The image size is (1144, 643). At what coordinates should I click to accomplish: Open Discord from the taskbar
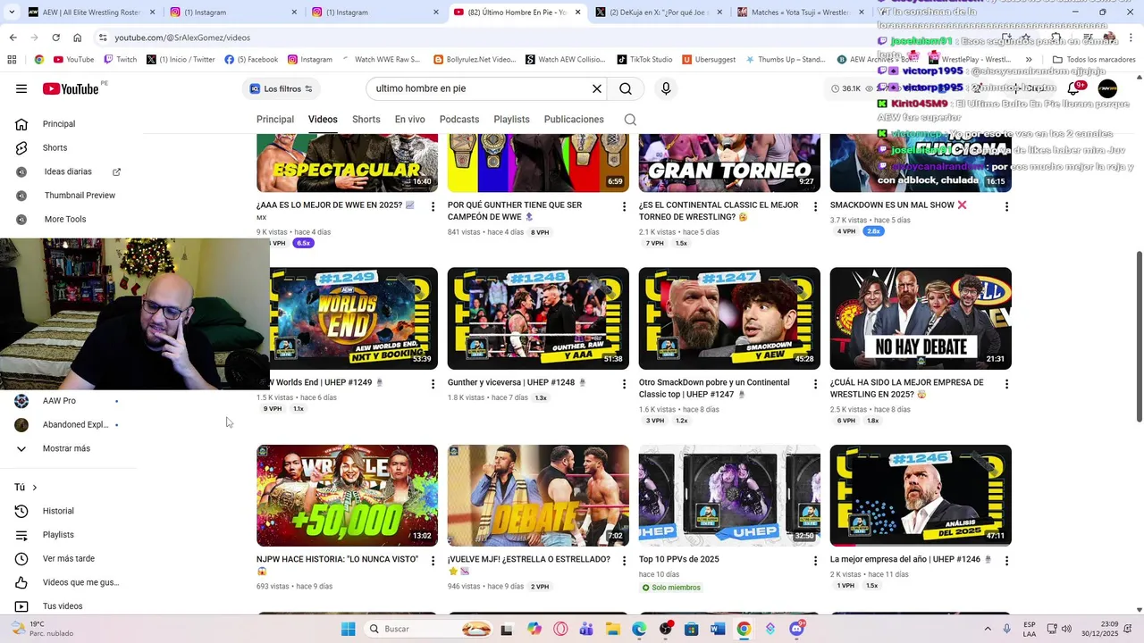796,629
